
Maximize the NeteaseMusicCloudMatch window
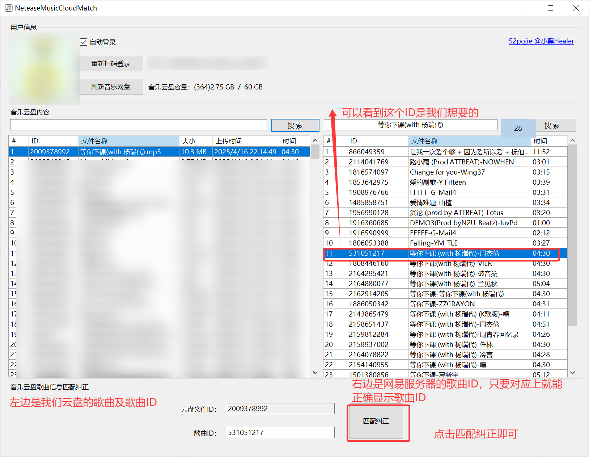tap(550, 8)
